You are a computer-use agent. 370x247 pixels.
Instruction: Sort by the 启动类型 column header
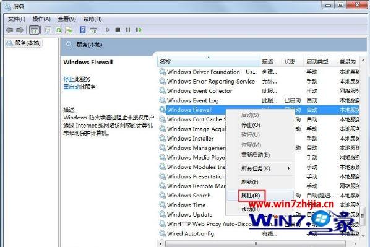[x=319, y=61]
